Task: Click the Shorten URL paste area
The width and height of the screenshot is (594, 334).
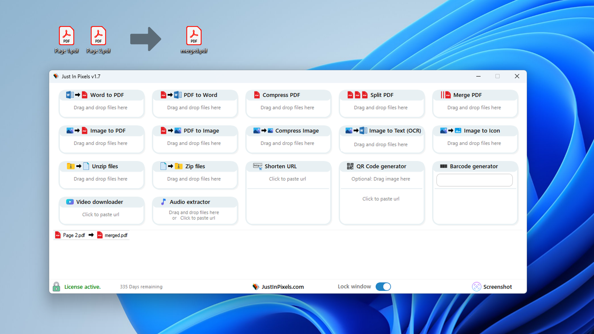Action: tap(288, 179)
